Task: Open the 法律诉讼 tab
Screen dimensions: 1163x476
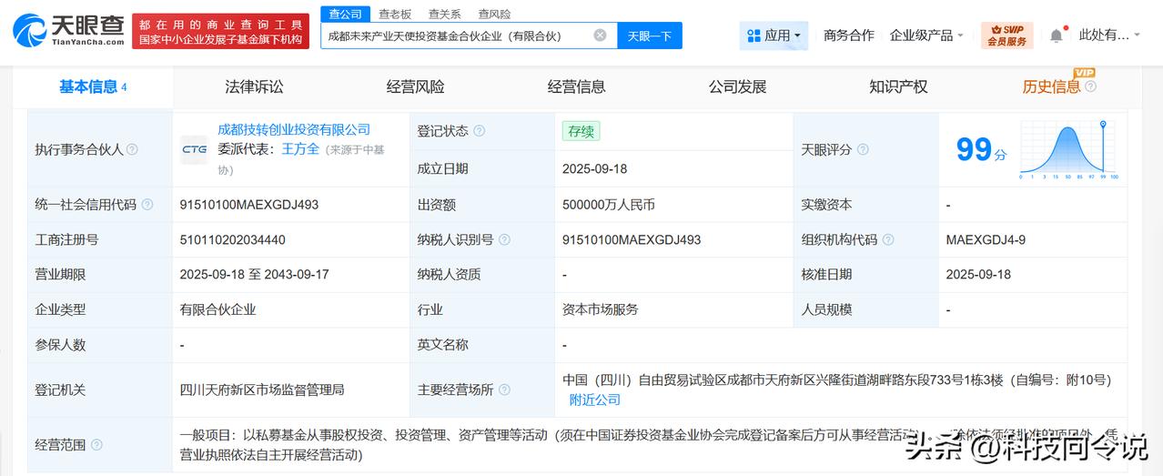Action: tap(254, 86)
